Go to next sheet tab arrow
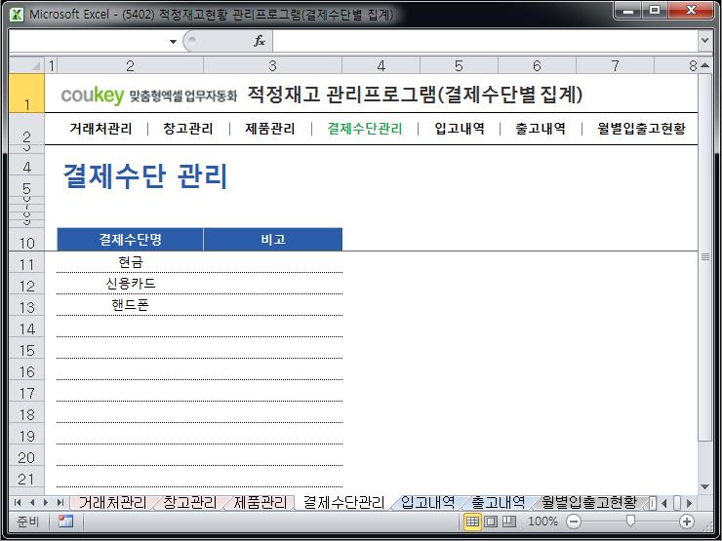Screen dimensions: 722x541 tap(45, 503)
